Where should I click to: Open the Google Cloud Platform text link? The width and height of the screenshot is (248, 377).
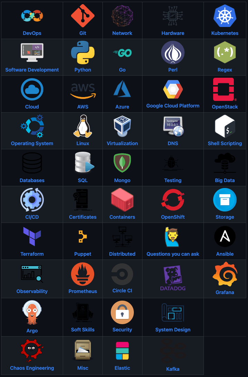[x=173, y=106]
